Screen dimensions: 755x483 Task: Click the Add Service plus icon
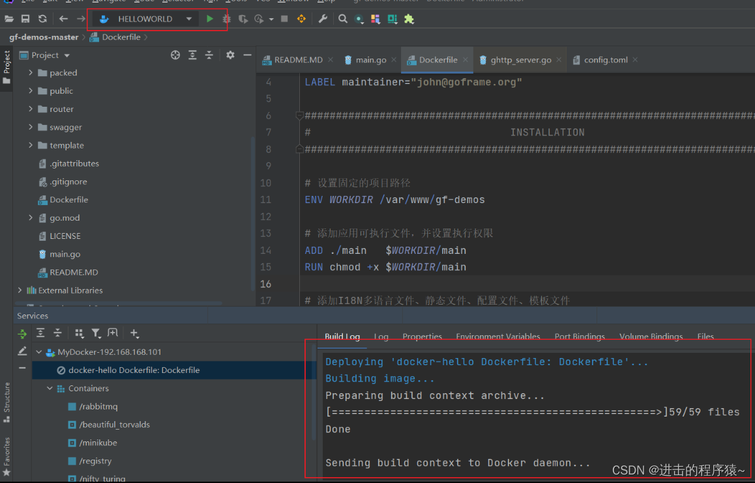(134, 333)
